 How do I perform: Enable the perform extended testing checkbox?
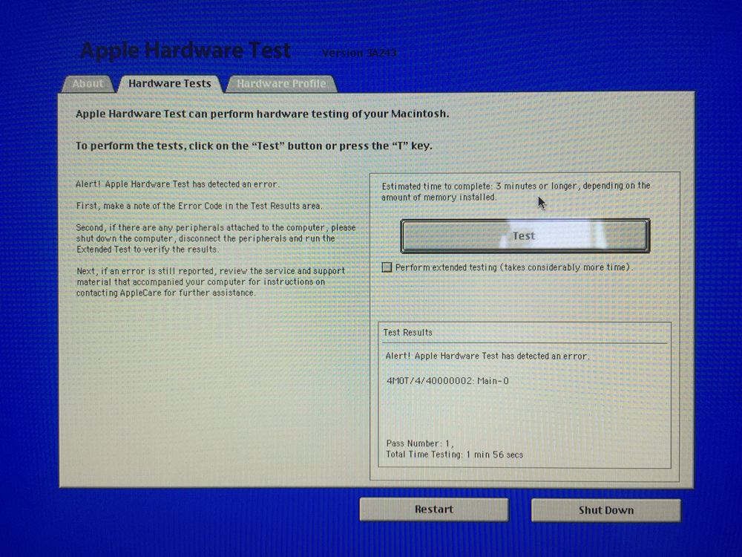tap(387, 267)
